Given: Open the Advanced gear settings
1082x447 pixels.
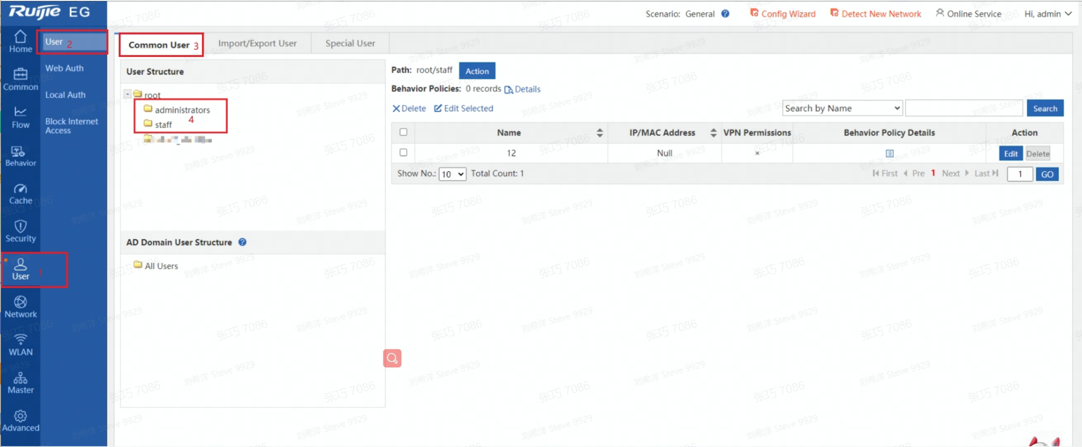Looking at the screenshot, I should click(x=20, y=421).
